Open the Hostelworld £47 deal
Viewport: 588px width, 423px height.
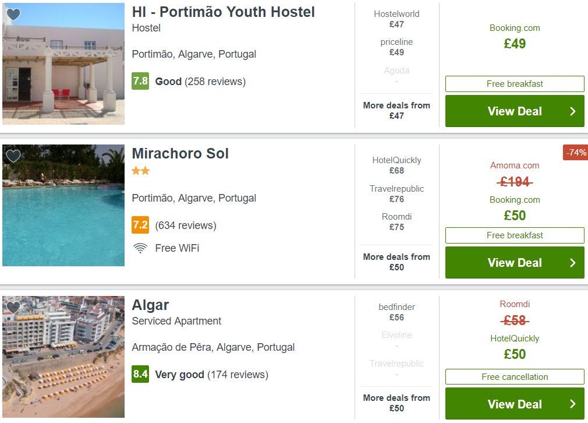coord(396,19)
